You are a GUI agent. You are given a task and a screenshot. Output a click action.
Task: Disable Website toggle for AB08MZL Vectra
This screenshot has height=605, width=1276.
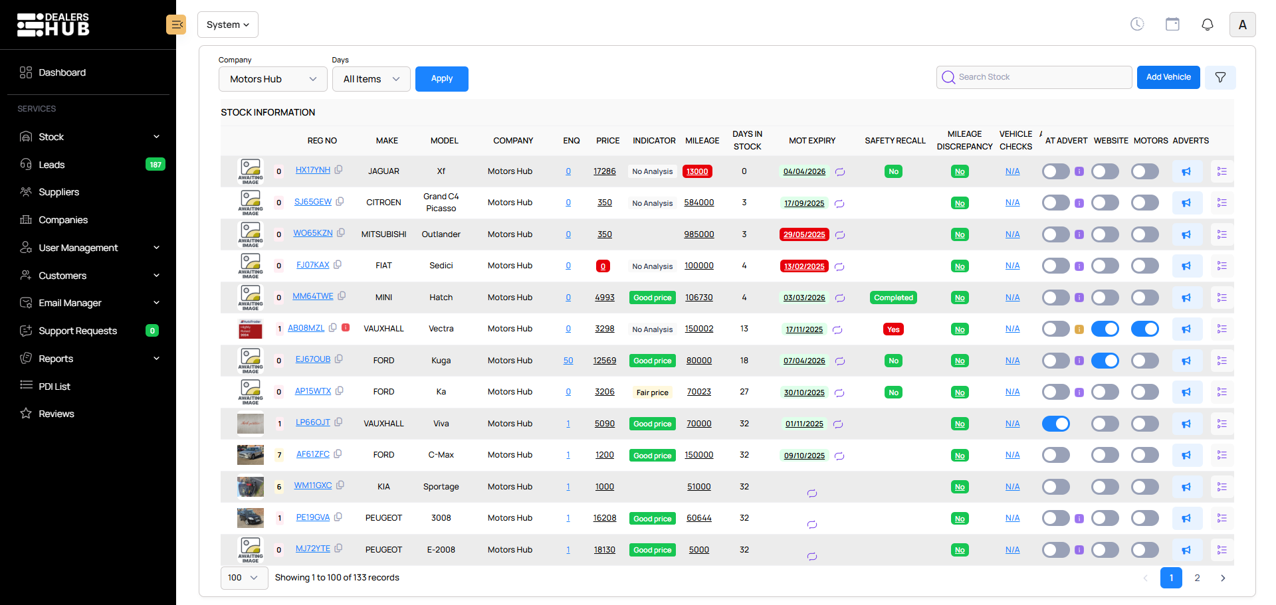click(x=1105, y=329)
